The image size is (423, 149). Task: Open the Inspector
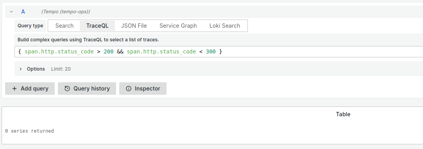[x=143, y=89]
